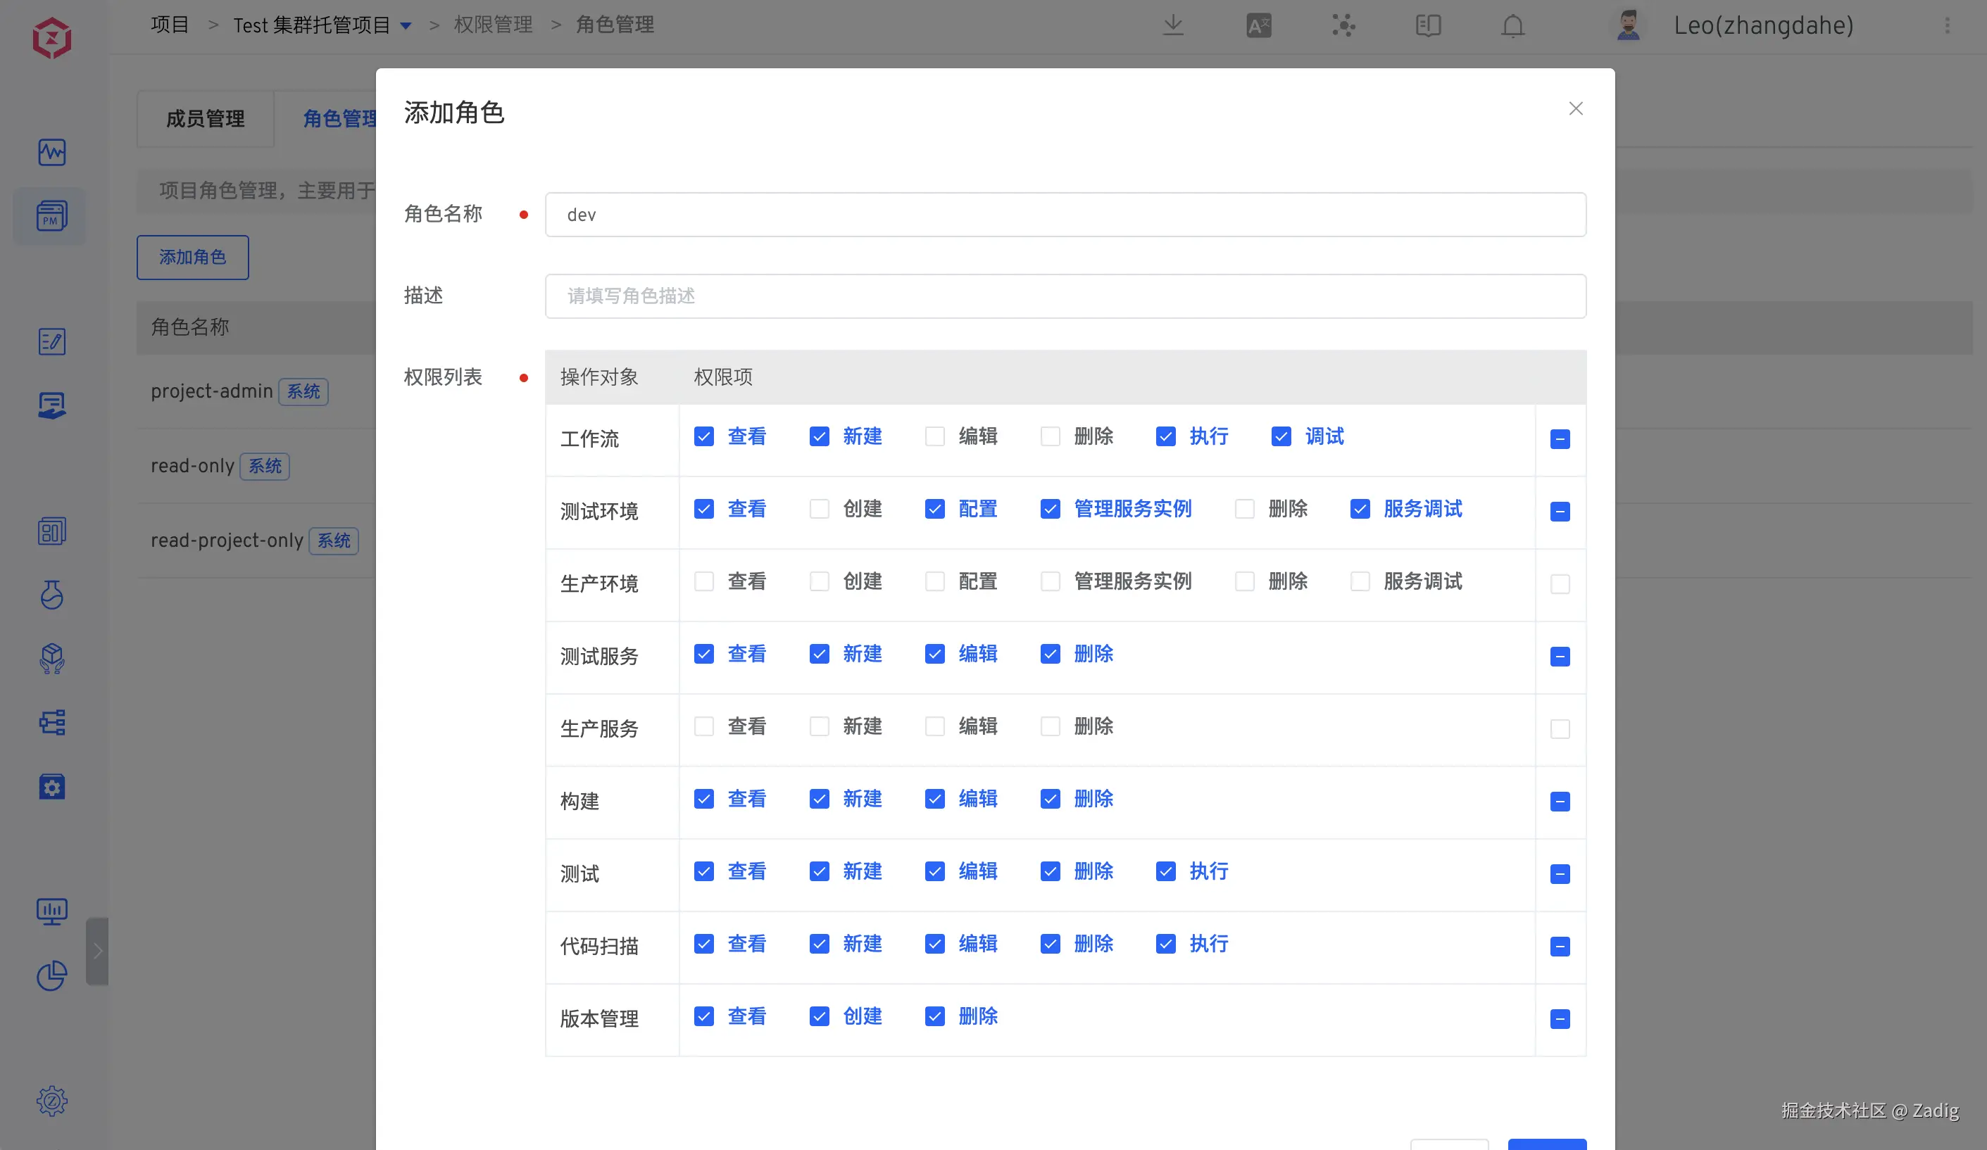Click the language translate icon

[x=1258, y=25]
